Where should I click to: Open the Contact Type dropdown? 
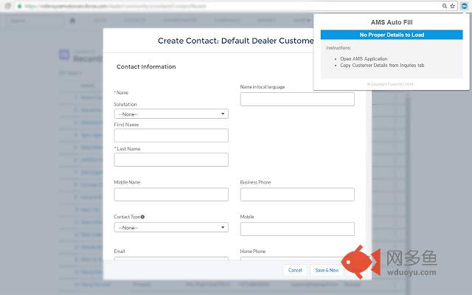coord(171,227)
